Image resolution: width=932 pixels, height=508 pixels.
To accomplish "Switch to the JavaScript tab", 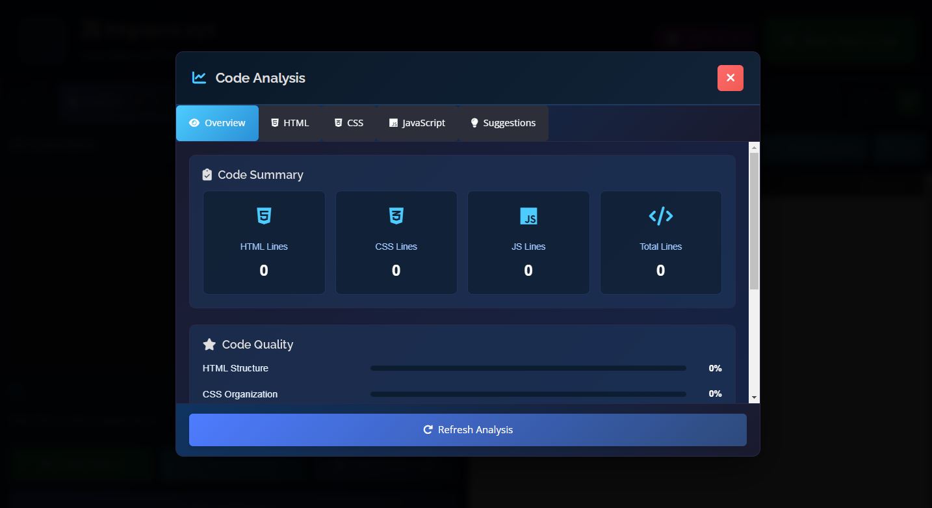I will [417, 122].
